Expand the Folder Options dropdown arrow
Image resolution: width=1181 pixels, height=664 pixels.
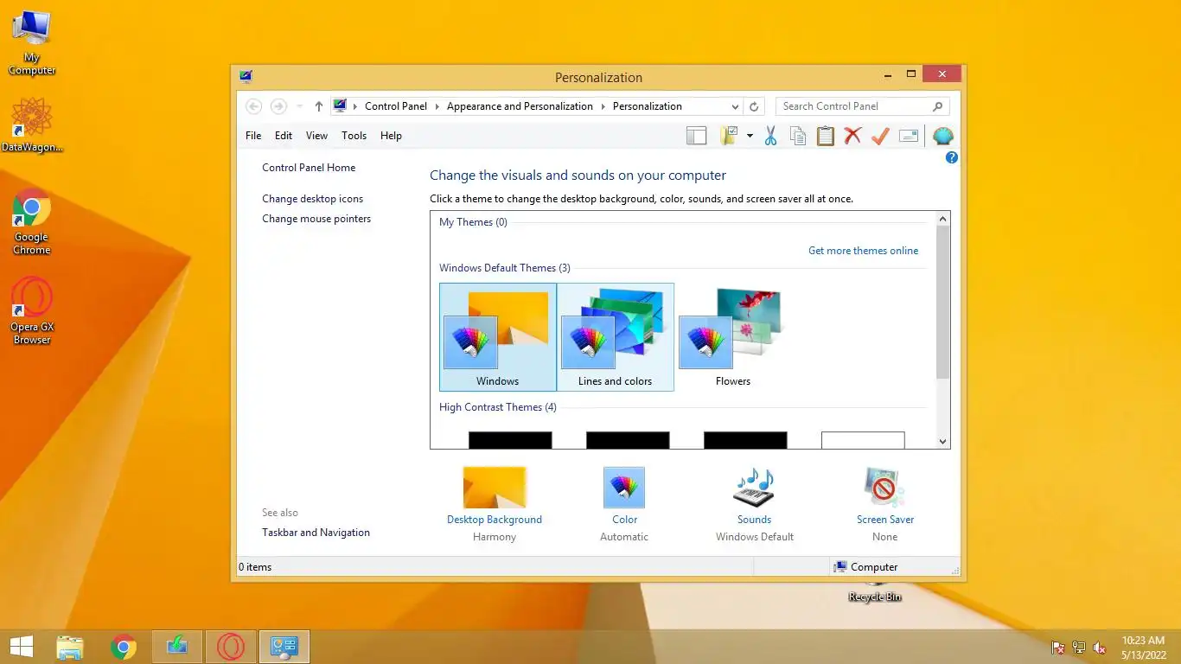750,136
